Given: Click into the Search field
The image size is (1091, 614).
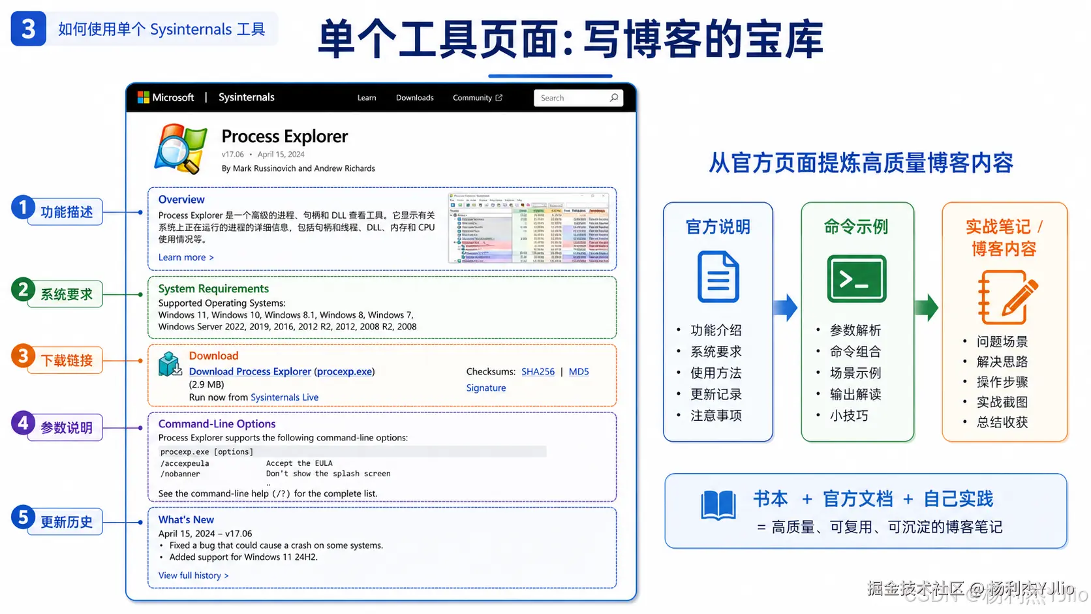Looking at the screenshot, I should click(578, 98).
